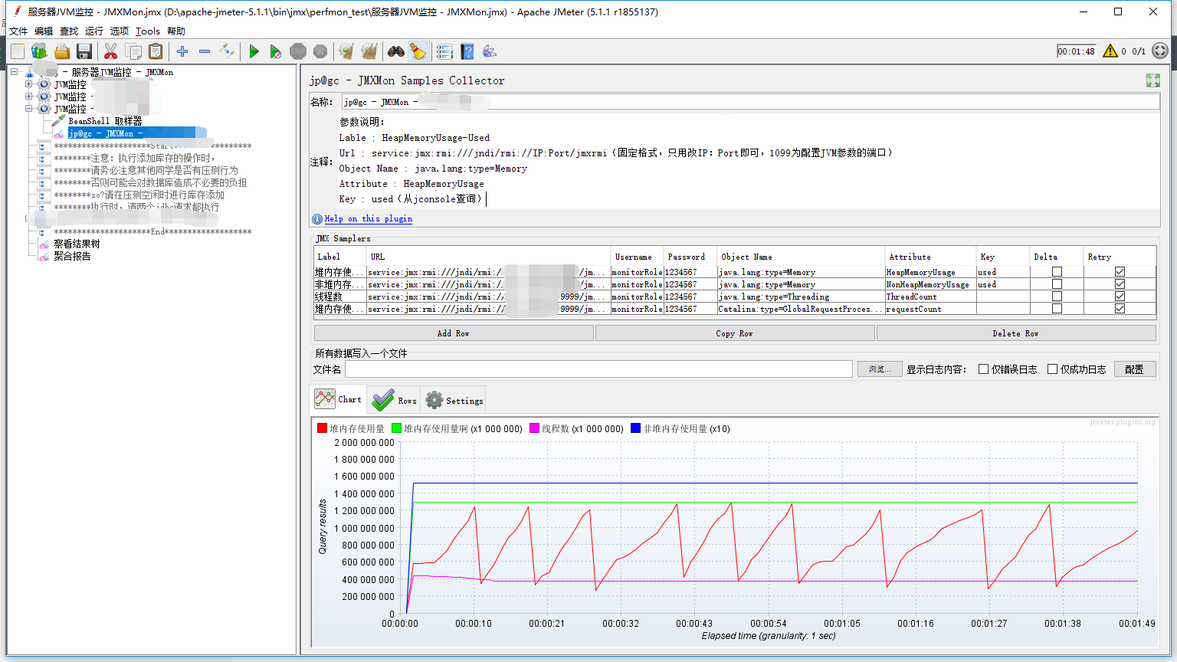The width and height of the screenshot is (1177, 662).
Task: Toggle Delta checkbox for HeapMemoryUsage row
Action: coord(1057,272)
